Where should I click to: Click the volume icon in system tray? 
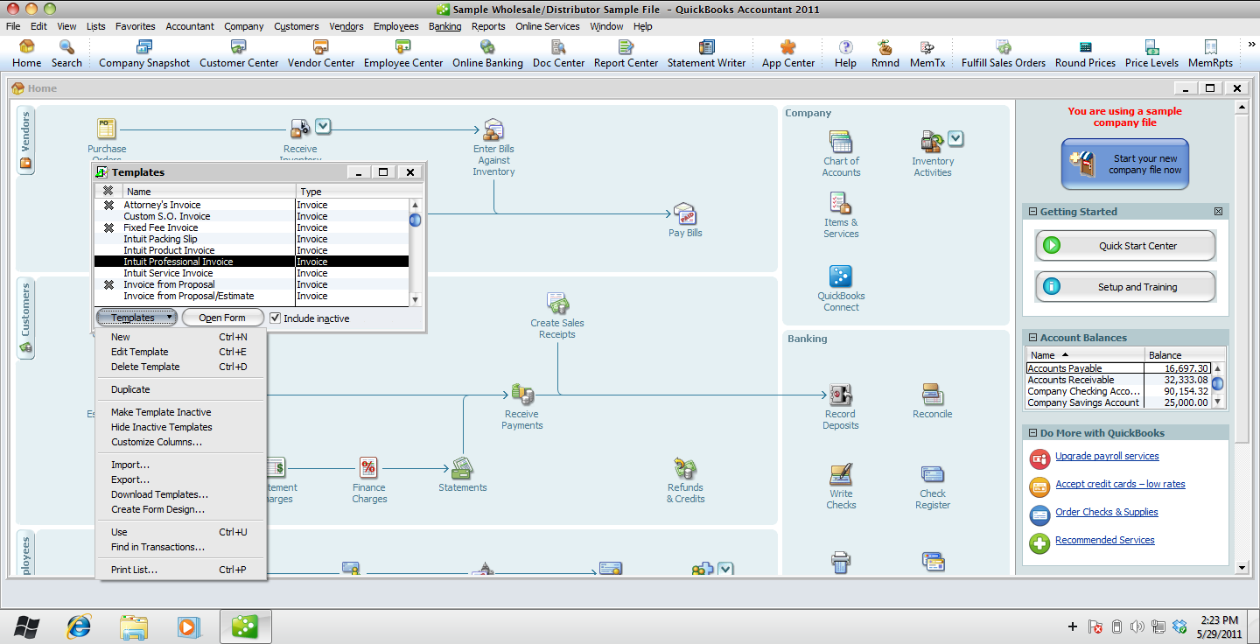tap(1137, 626)
